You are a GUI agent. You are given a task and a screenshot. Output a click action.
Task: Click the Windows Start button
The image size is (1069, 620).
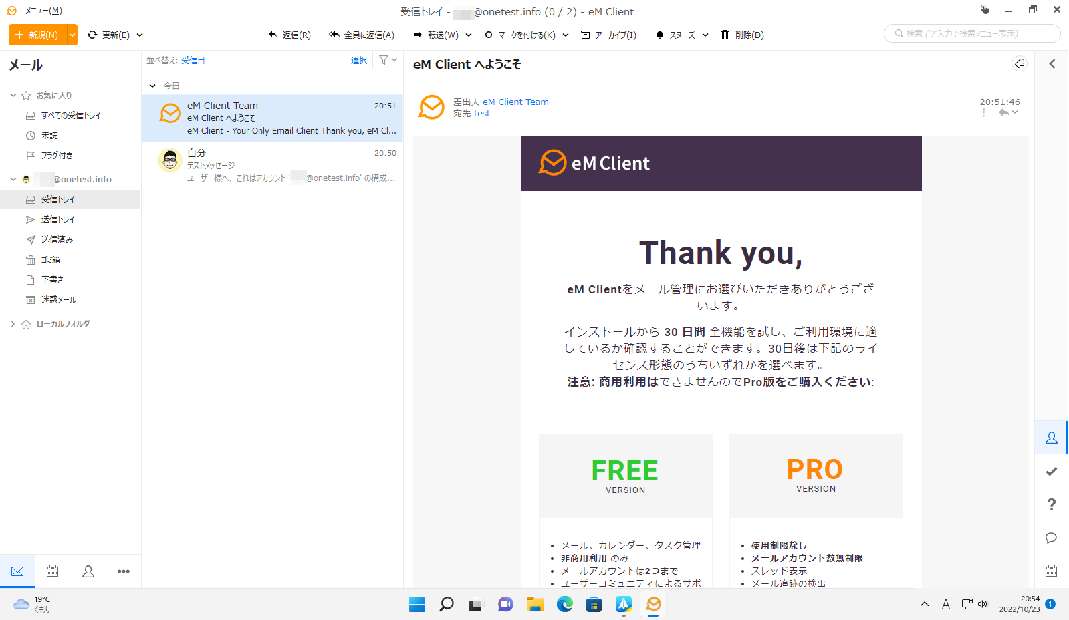417,604
